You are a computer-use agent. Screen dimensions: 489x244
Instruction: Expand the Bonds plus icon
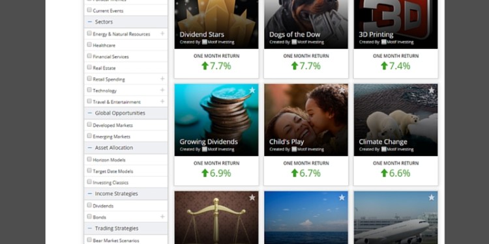click(162, 216)
